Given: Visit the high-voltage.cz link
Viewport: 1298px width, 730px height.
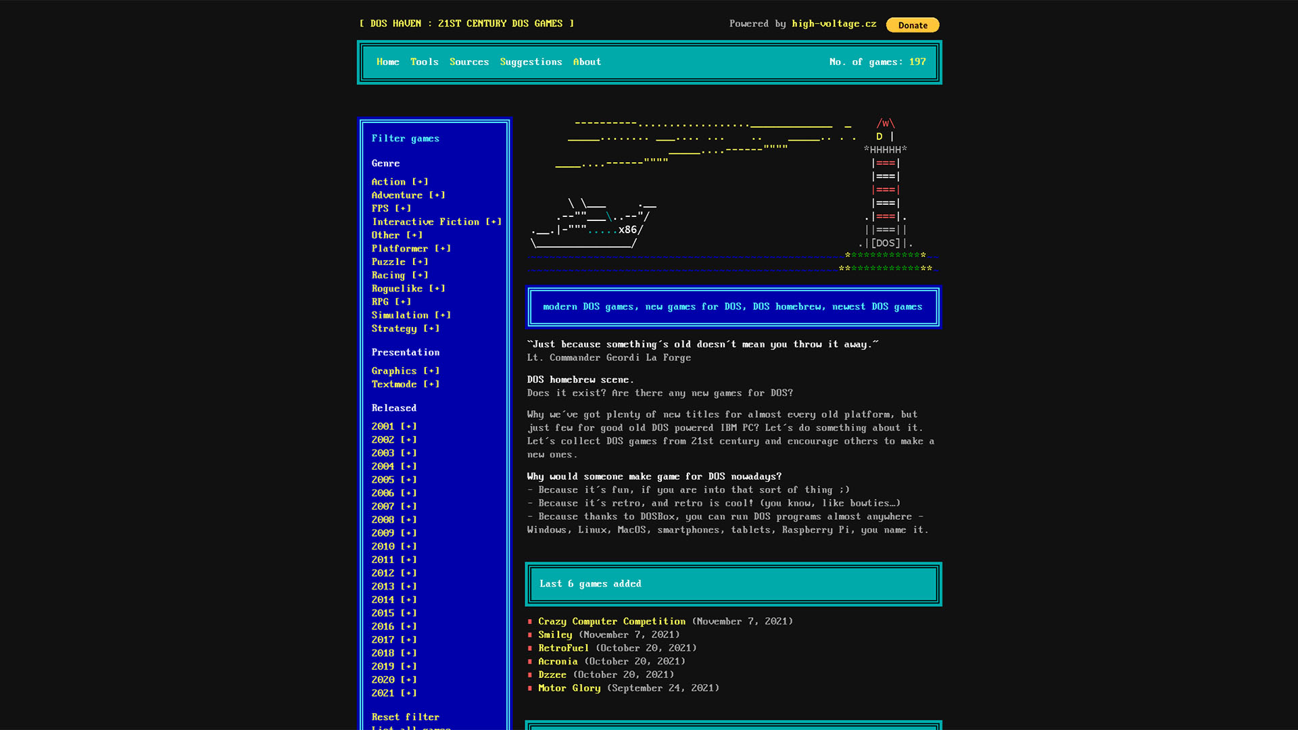Looking at the screenshot, I should click(834, 24).
